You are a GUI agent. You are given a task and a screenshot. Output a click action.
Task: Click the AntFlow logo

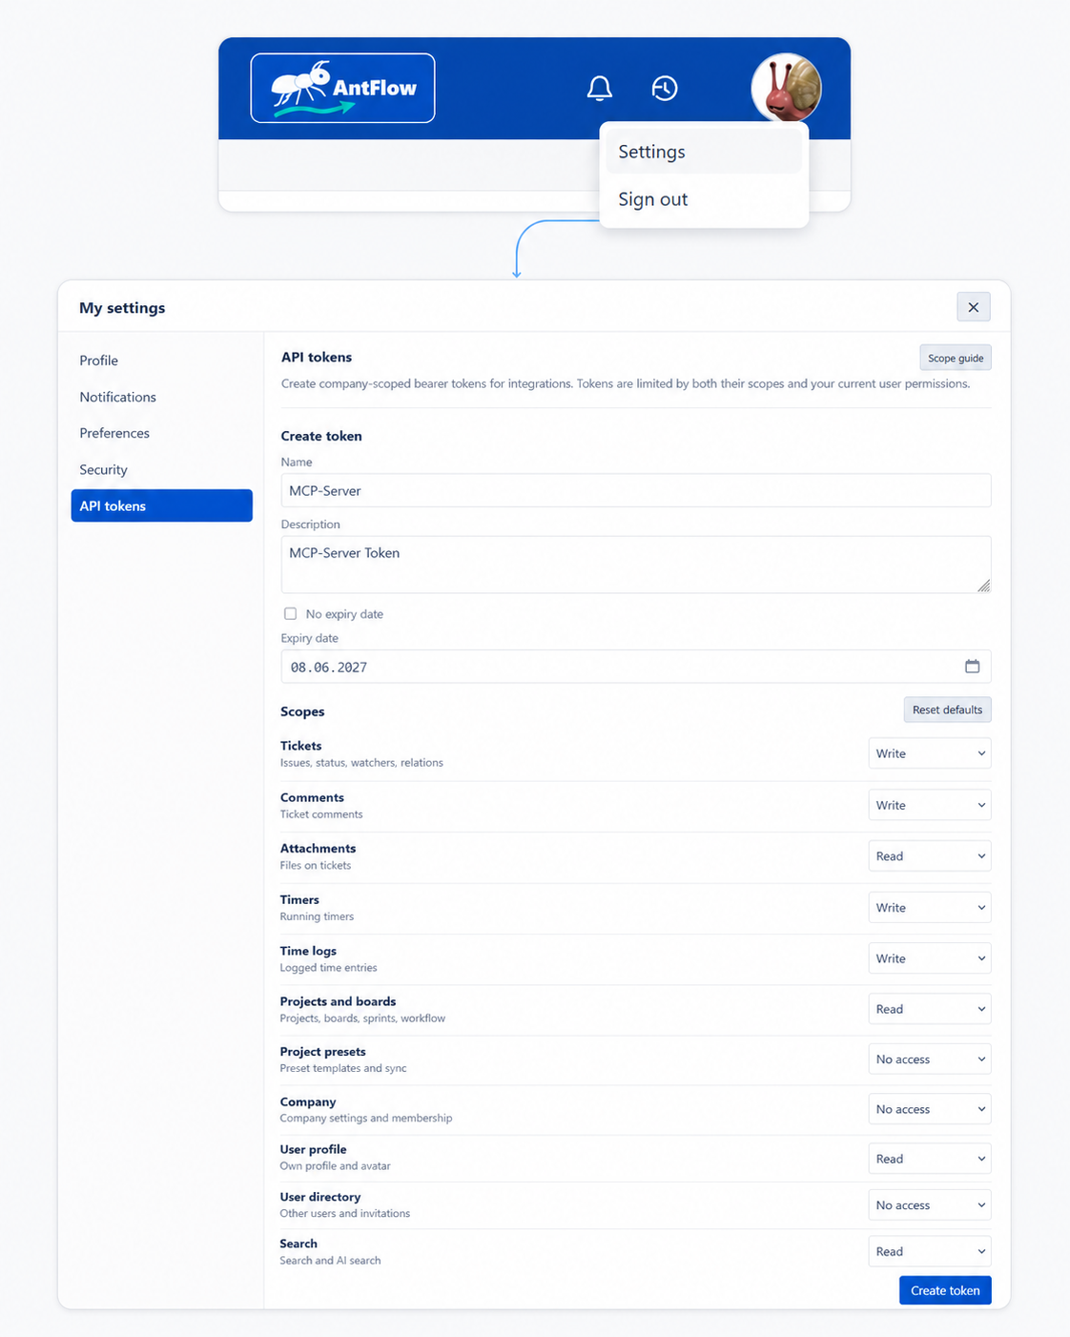342,88
